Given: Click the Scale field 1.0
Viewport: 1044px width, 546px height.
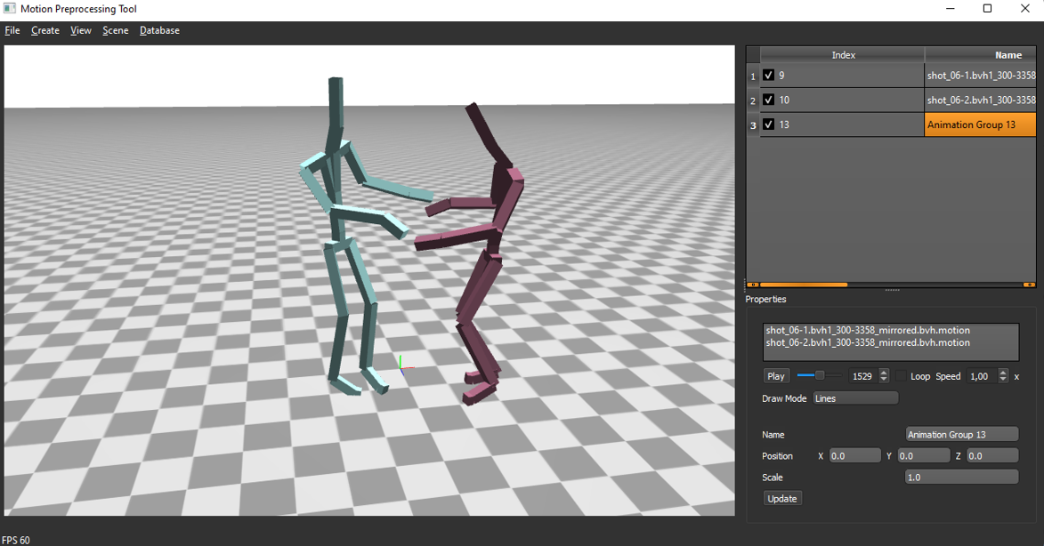Looking at the screenshot, I should pos(962,477).
